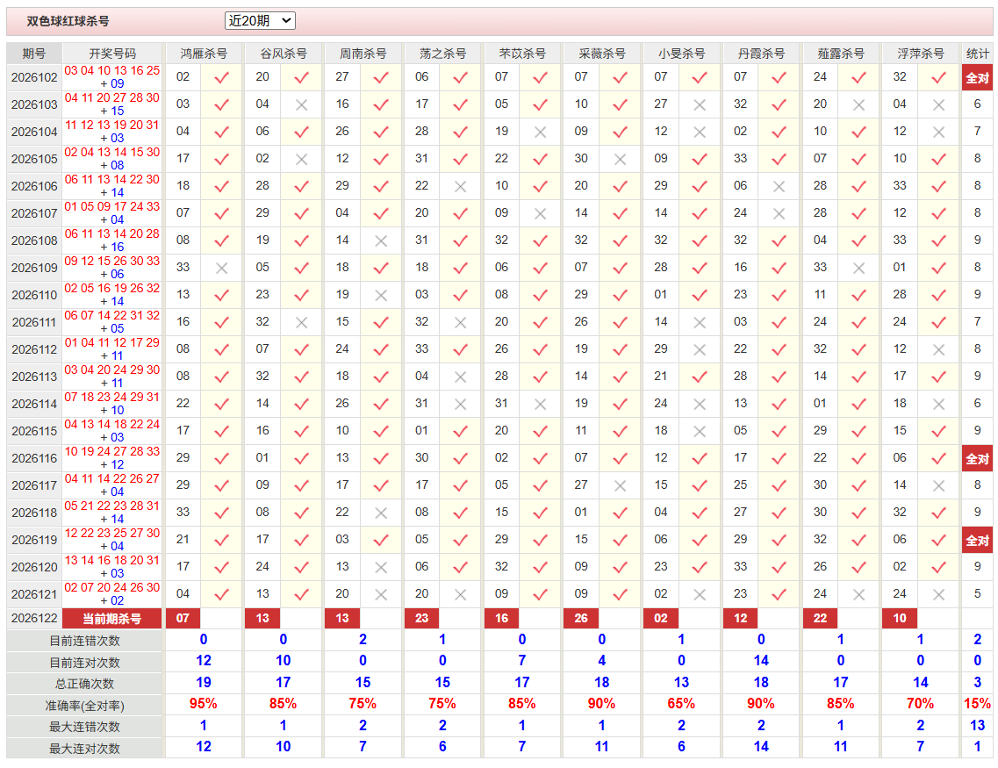The width and height of the screenshot is (998, 768).
Task: Click the cross mark for 浮萍杀号 in row 2026121
Action: 938,595
